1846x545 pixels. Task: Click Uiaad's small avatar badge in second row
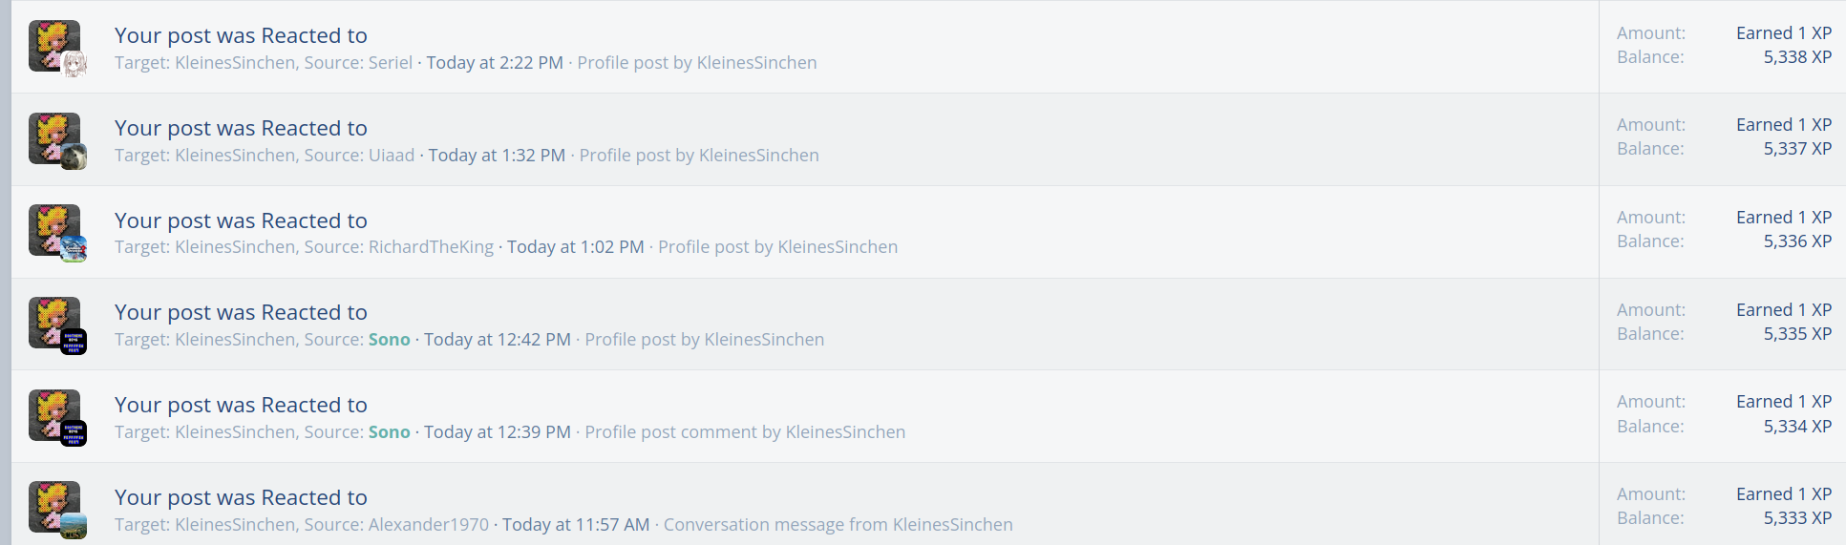(74, 157)
